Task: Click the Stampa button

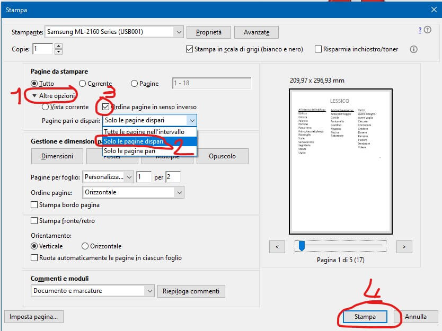Action: 365,317
